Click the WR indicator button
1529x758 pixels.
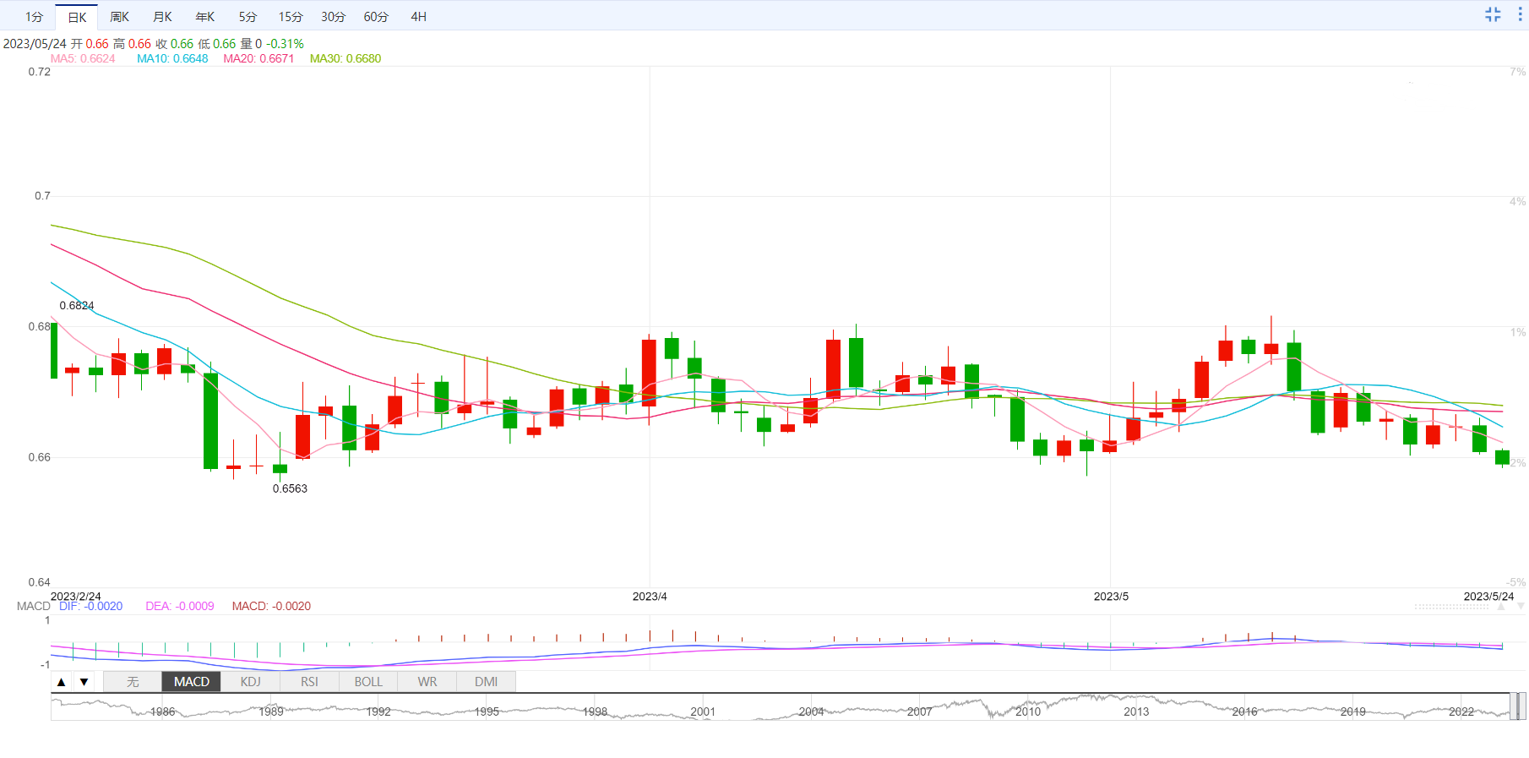coord(427,682)
